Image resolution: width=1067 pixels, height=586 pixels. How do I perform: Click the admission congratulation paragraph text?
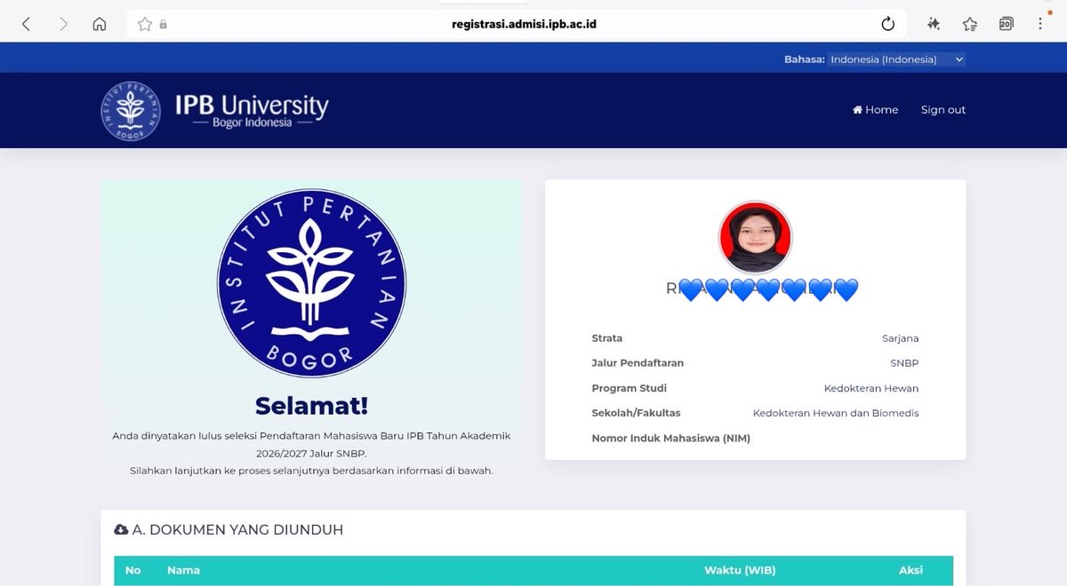[311, 454]
